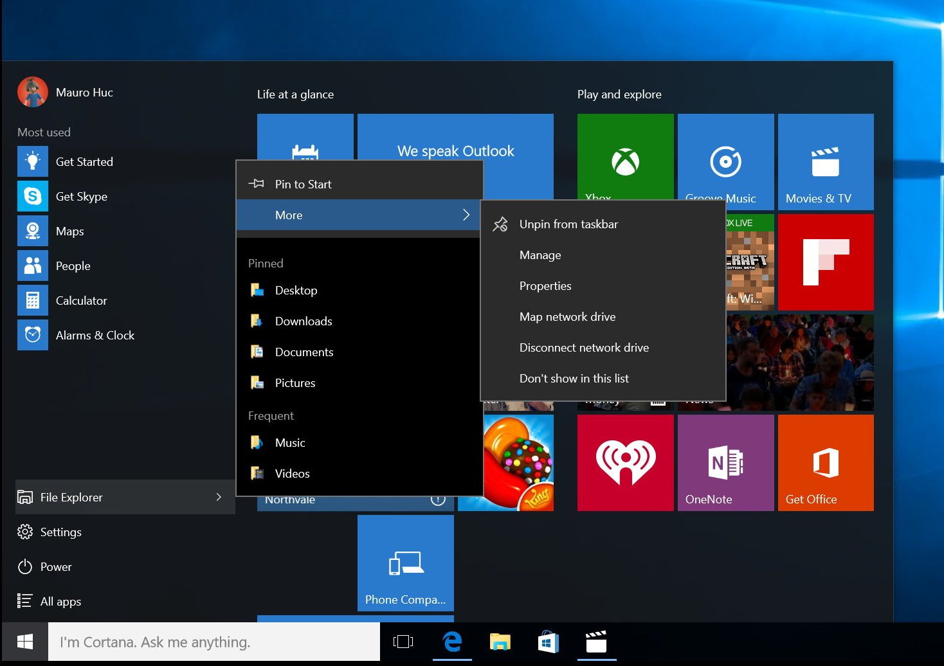Open the Calendar tile
This screenshot has height=666, width=944.
pos(305,137)
